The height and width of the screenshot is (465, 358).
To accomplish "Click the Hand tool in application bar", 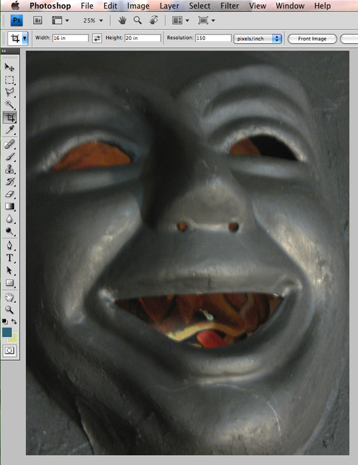I will click(122, 20).
